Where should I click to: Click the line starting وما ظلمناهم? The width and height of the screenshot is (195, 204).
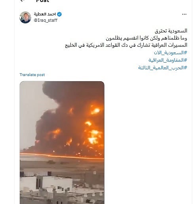tap(146, 38)
